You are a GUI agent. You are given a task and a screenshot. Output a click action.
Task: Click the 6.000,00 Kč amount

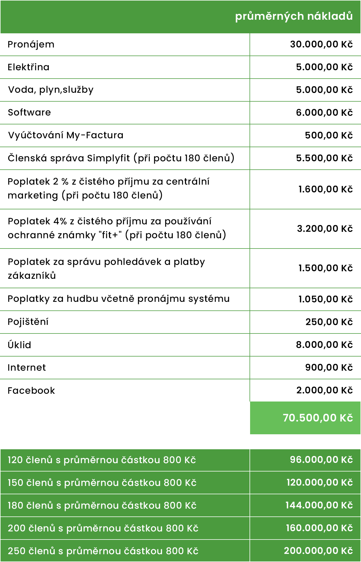[x=324, y=112]
